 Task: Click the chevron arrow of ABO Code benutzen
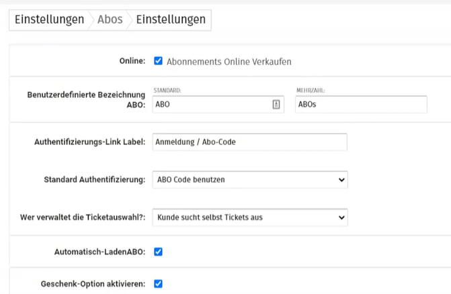click(341, 180)
